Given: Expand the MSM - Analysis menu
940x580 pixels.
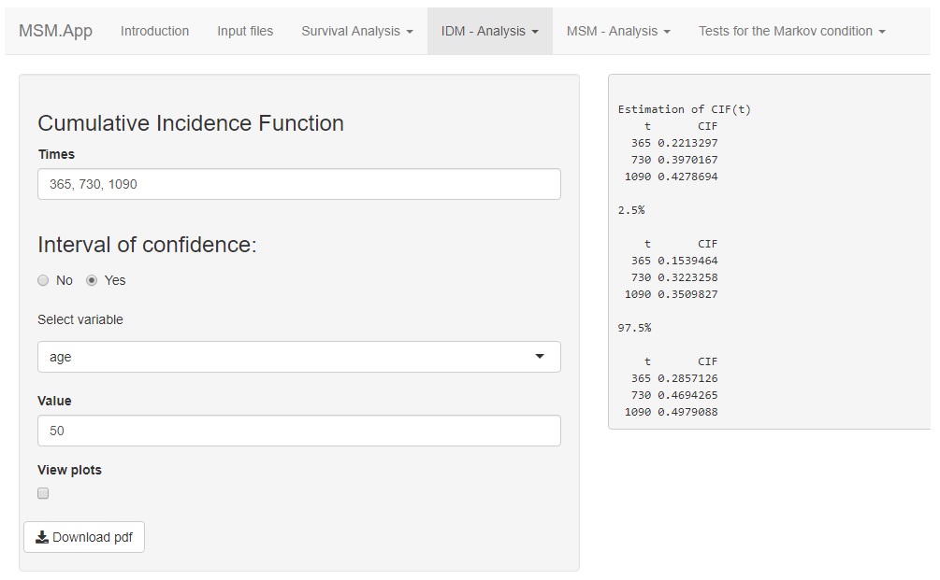Looking at the screenshot, I should (x=617, y=31).
